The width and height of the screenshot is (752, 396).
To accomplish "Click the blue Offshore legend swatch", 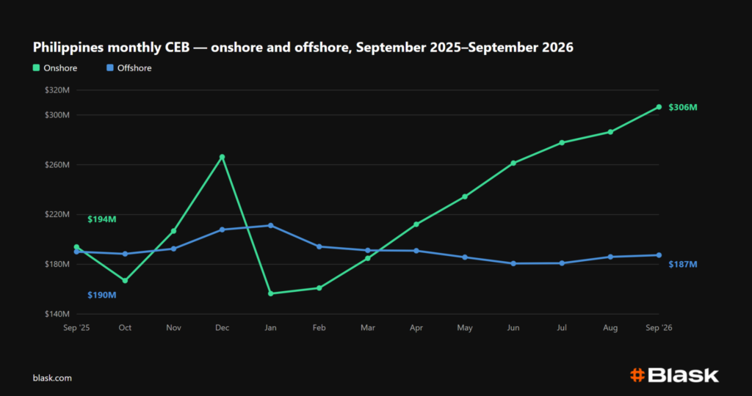I will coord(110,68).
